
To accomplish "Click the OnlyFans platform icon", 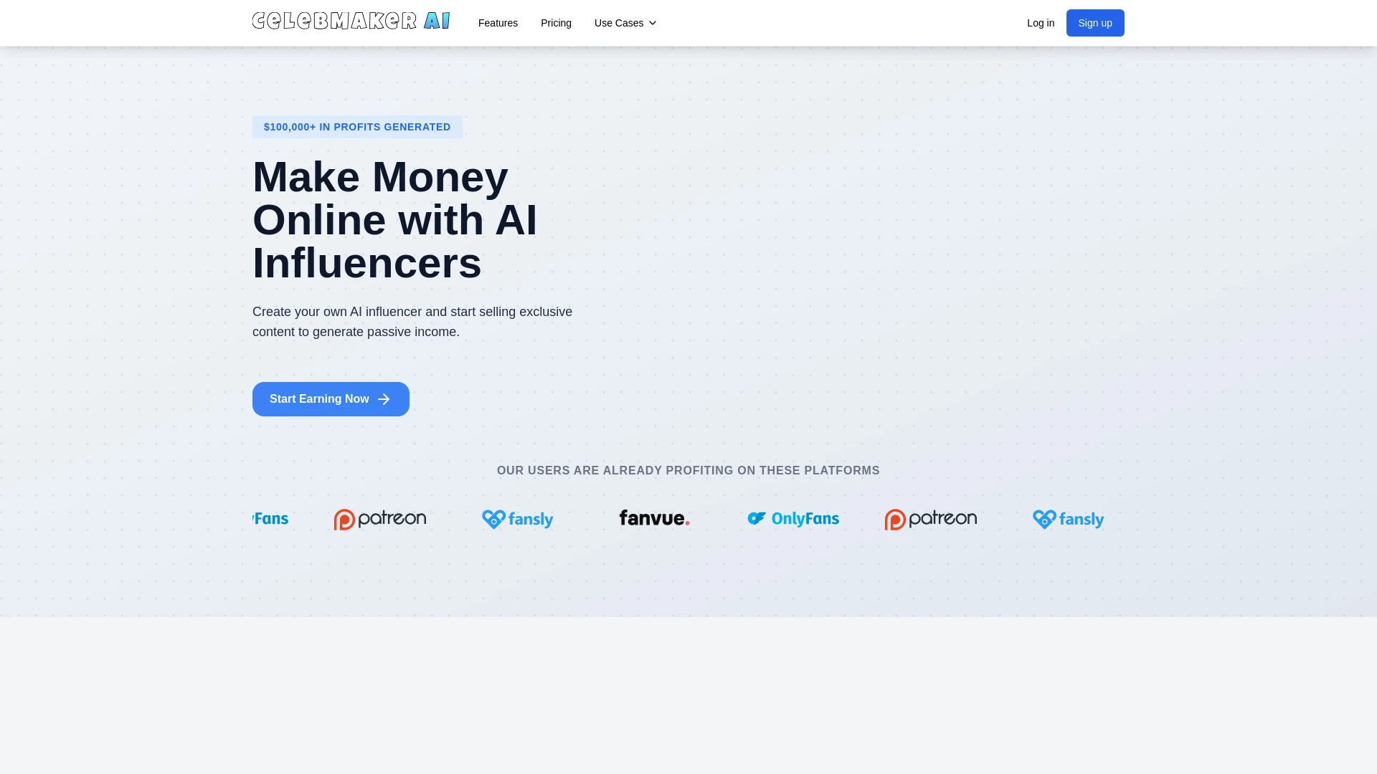I will tap(792, 518).
